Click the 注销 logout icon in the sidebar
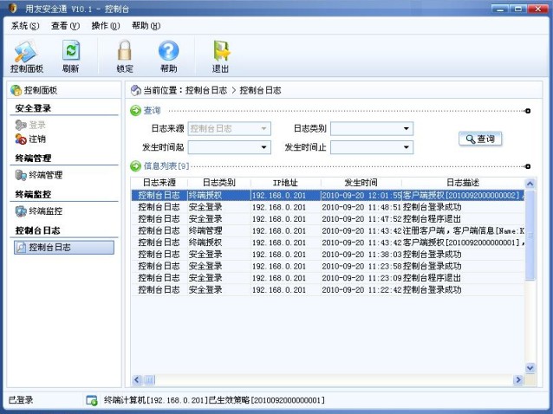Screen dimensions: 553x414 pyautogui.click(x=21, y=139)
